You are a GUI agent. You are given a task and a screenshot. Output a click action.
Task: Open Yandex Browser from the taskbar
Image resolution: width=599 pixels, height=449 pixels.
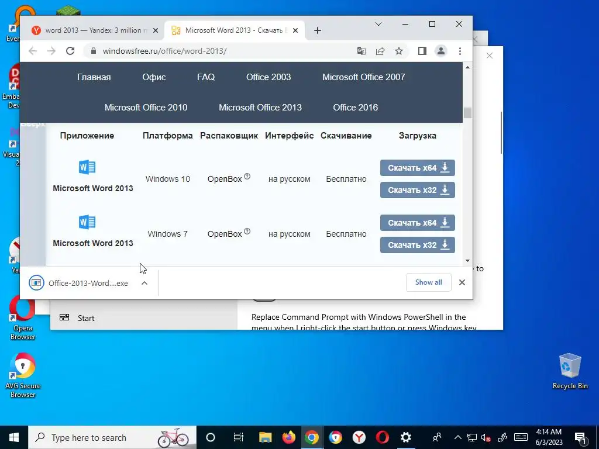(359, 437)
